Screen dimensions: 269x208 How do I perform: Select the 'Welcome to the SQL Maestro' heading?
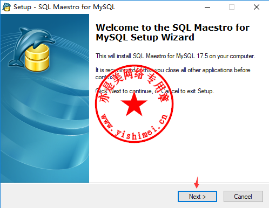coord(172,32)
